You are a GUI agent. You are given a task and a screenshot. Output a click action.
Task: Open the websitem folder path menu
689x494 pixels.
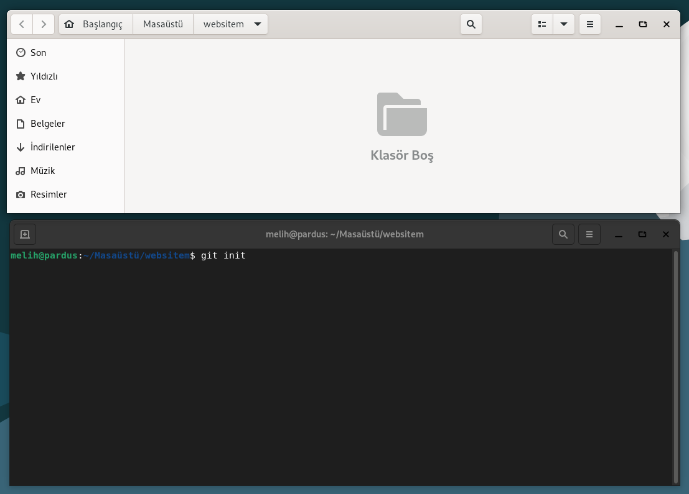(x=231, y=24)
